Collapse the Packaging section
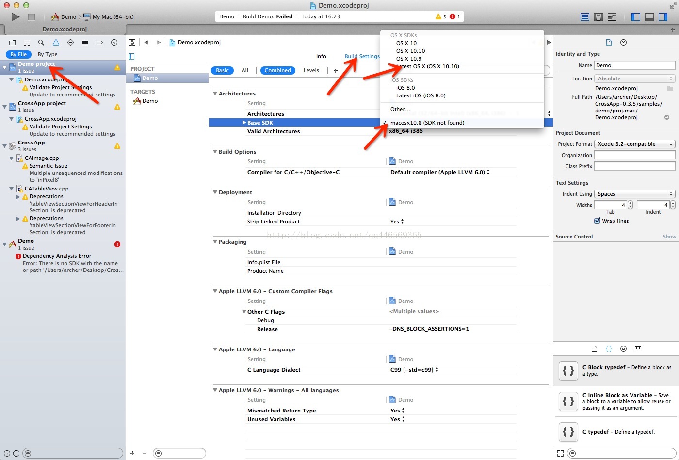The height and width of the screenshot is (460, 679). click(x=215, y=242)
